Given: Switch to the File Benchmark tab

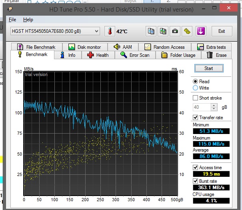Looking at the screenshot, I should 36,47.
